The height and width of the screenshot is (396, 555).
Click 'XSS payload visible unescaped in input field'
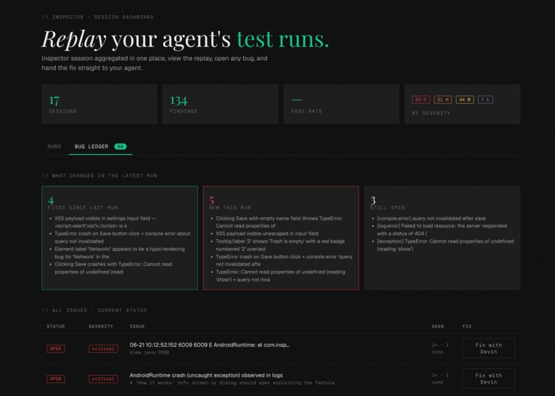267,234
